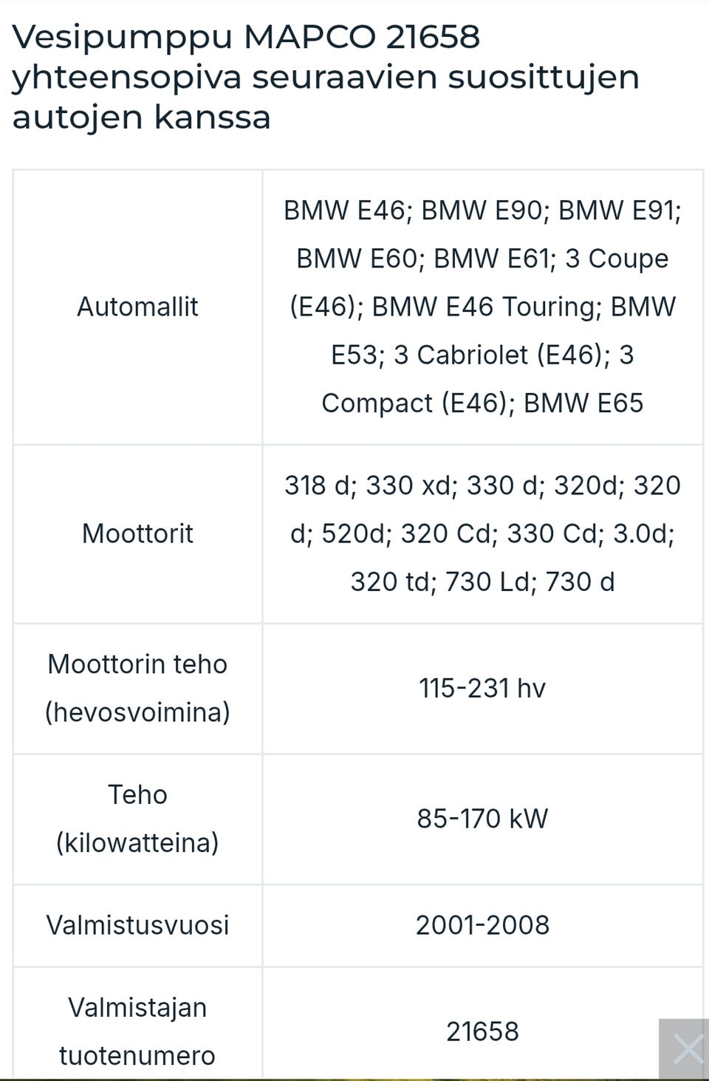Close the overlay with the X icon
709x1081 pixels.
click(687, 1048)
